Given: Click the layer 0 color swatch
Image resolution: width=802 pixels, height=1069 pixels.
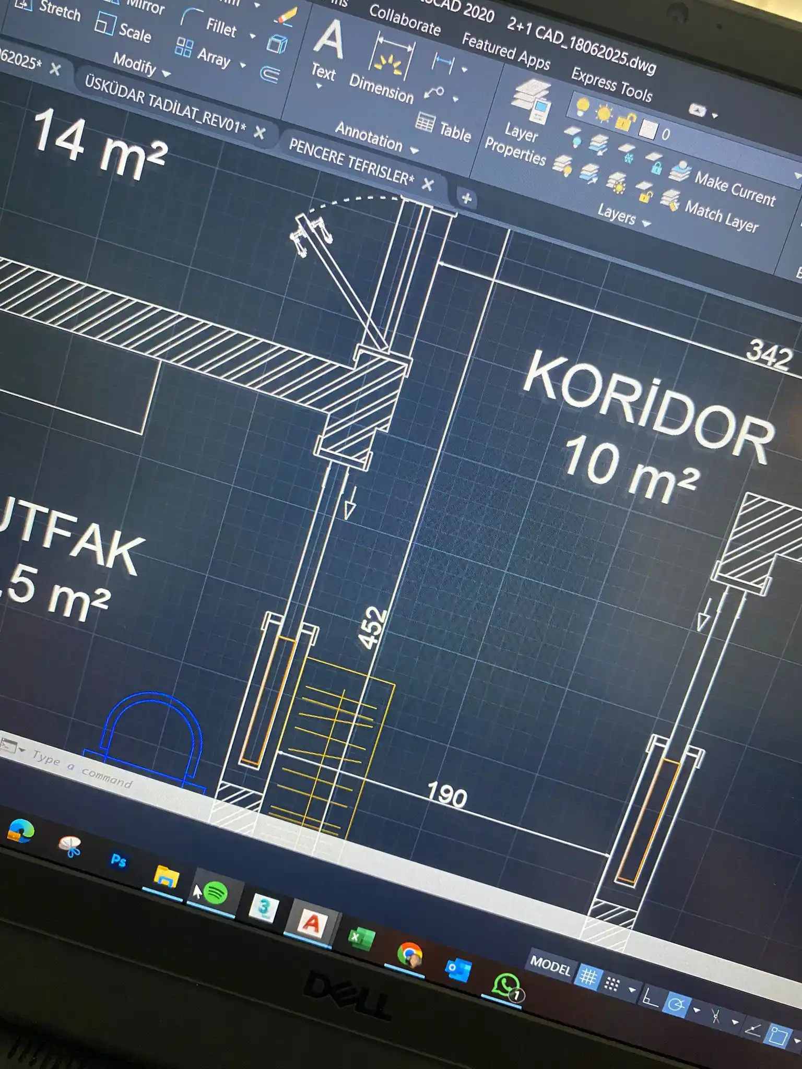Looking at the screenshot, I should (647, 129).
